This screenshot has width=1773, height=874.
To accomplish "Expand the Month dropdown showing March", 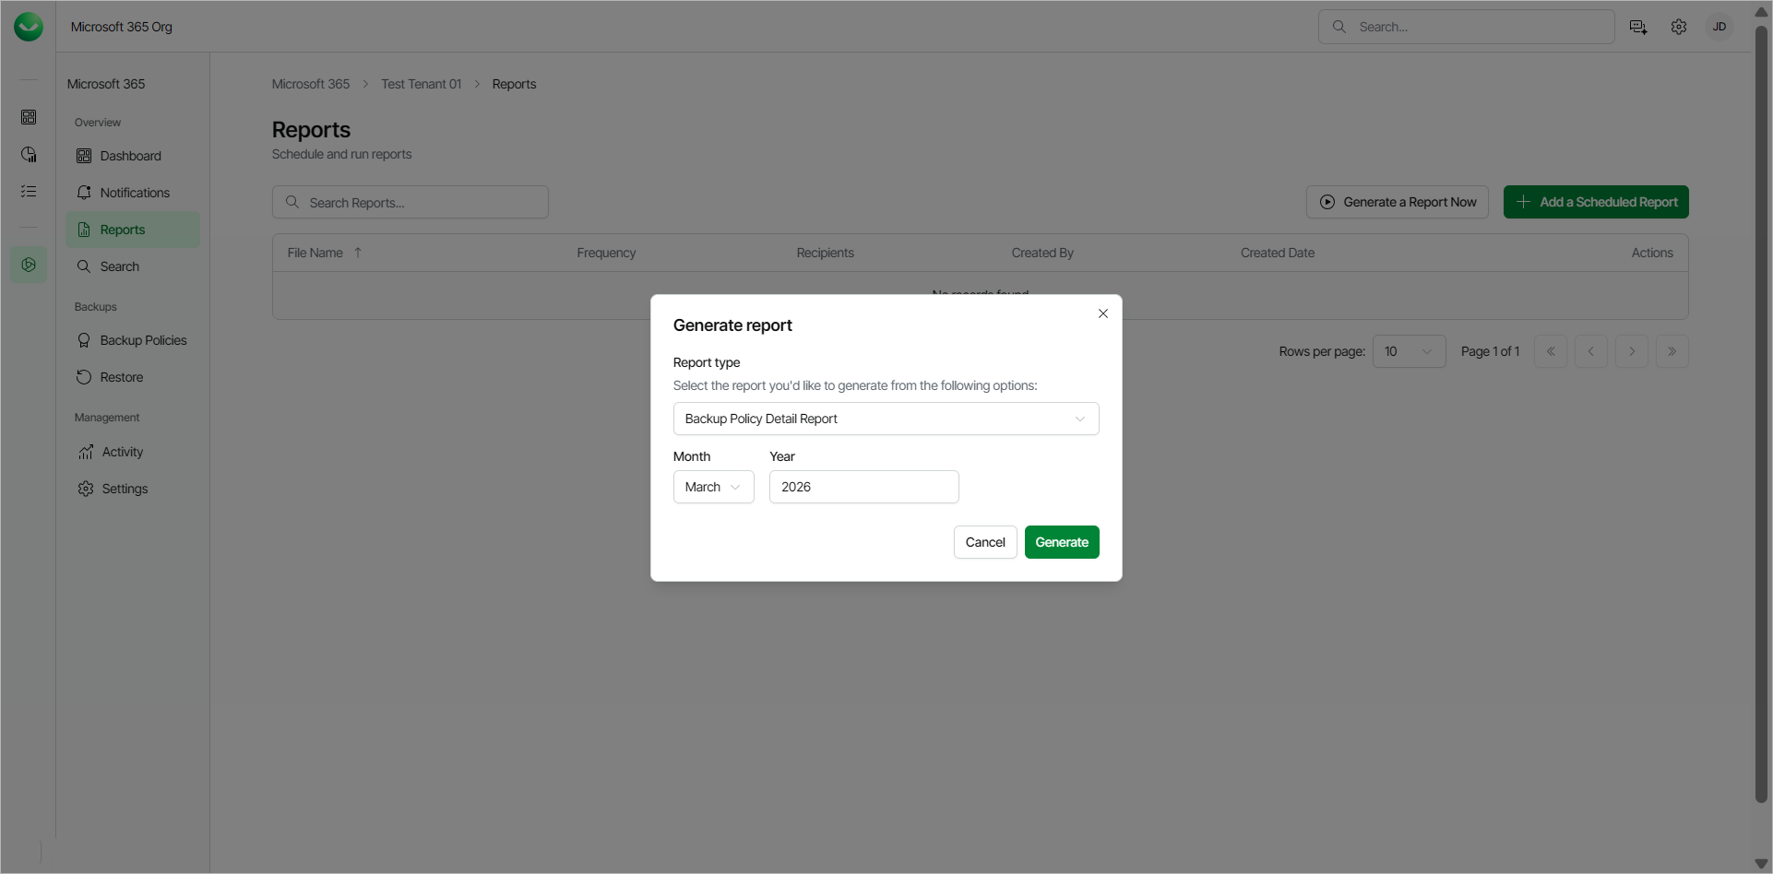I will 713,487.
